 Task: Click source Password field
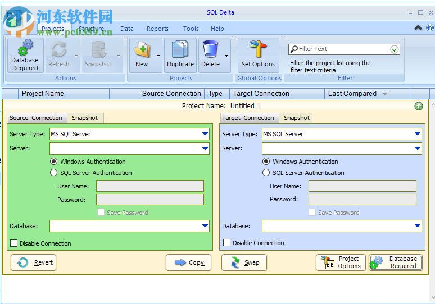coord(150,199)
